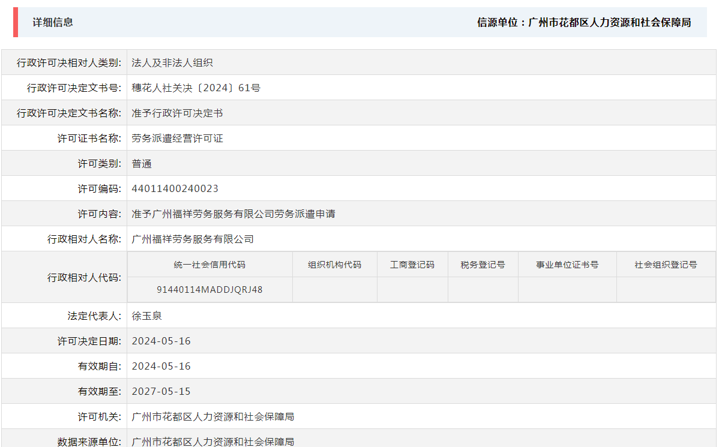The width and height of the screenshot is (719, 447).
Task: Select 准予广州福祥劳务服务有限公司劳务派遣申请 content text
Action: (x=233, y=214)
